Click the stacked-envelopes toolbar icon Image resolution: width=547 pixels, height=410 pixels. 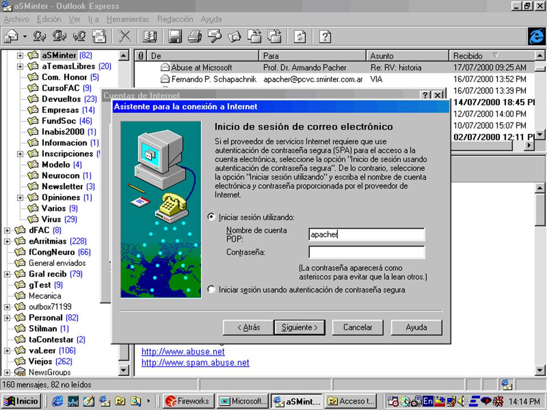pyautogui.click(x=99, y=36)
